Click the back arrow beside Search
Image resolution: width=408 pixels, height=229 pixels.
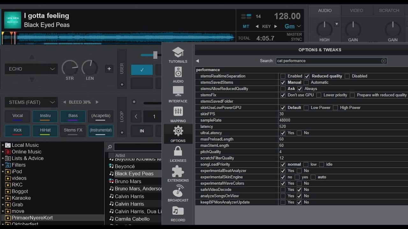click(x=197, y=61)
